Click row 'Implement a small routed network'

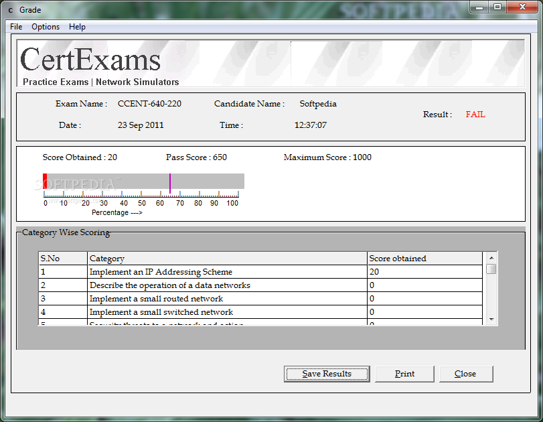click(260, 299)
